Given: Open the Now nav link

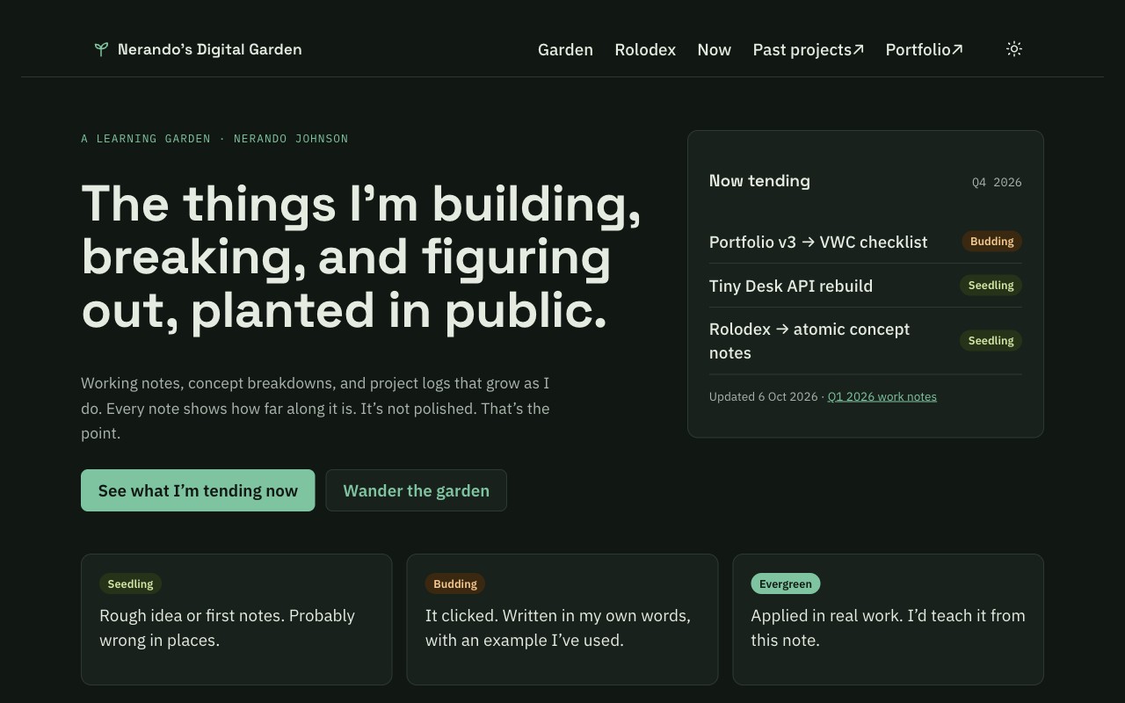Looking at the screenshot, I should (x=714, y=50).
